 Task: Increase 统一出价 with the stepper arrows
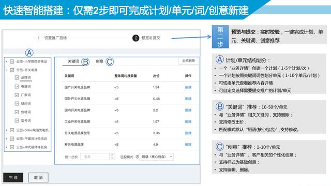click(112, 155)
